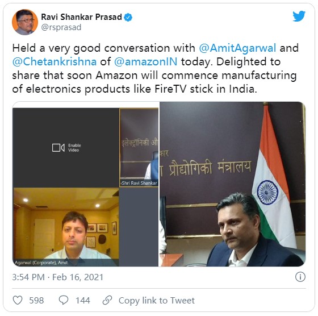Open the 3:54 PM Feb 16, 2021 timestamp

58,277
